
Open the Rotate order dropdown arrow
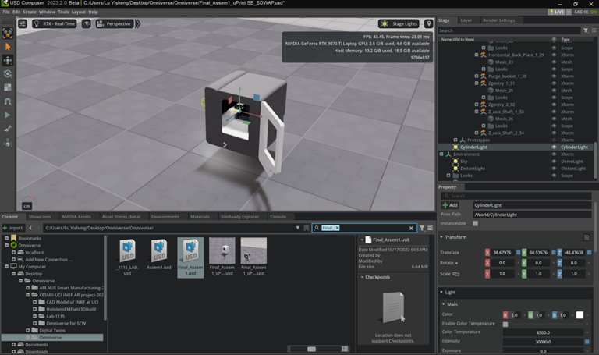pos(456,263)
